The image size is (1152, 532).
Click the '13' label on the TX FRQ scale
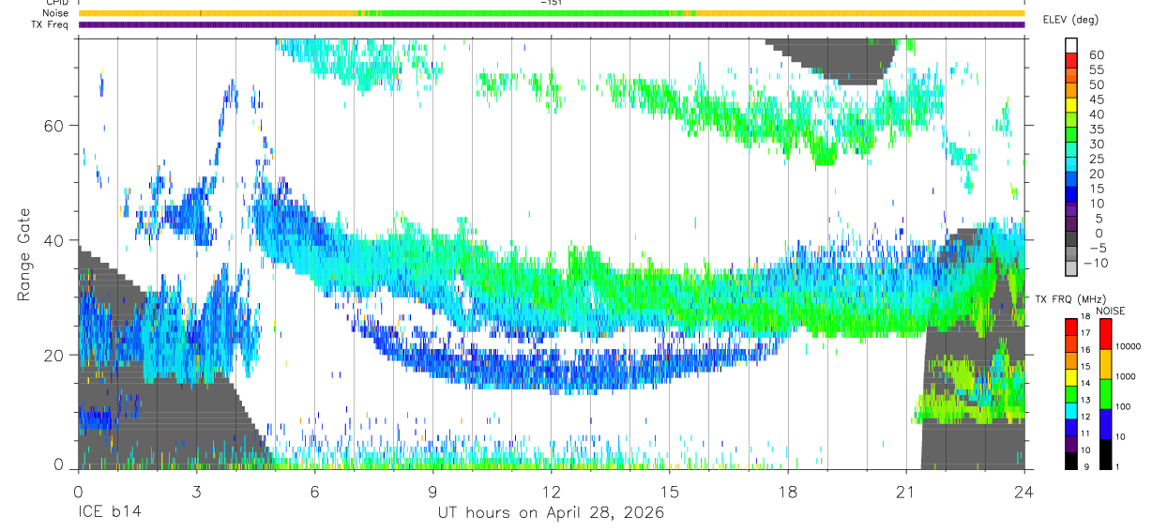1084,400
